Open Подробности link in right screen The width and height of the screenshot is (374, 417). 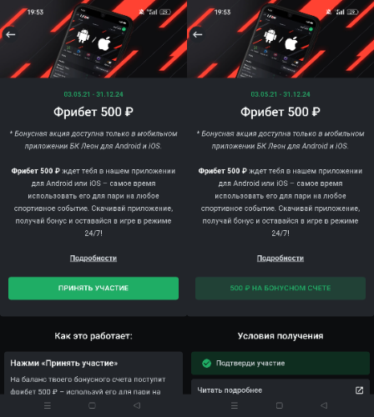(280, 259)
